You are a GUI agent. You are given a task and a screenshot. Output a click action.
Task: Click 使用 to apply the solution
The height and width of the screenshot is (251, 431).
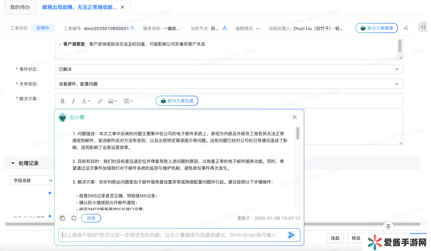click(x=91, y=218)
